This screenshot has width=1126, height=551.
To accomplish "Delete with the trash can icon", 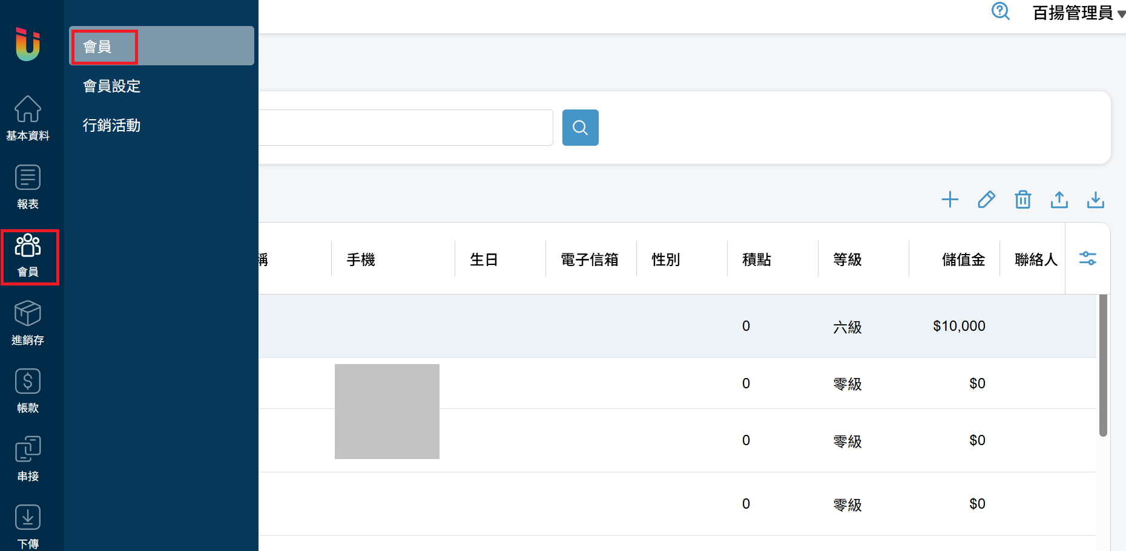I will 1022,200.
